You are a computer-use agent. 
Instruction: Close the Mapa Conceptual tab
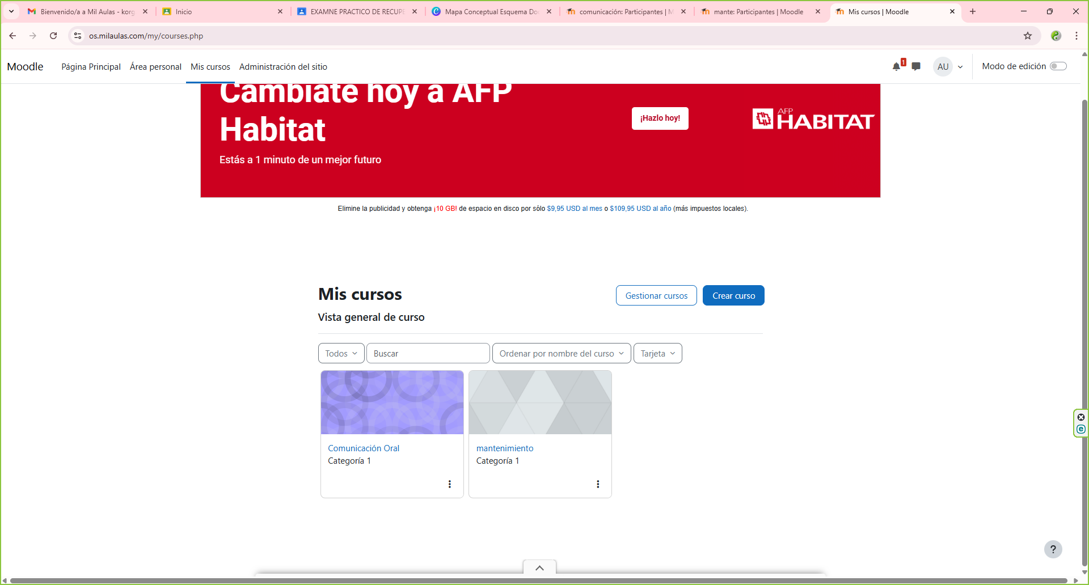(x=549, y=11)
